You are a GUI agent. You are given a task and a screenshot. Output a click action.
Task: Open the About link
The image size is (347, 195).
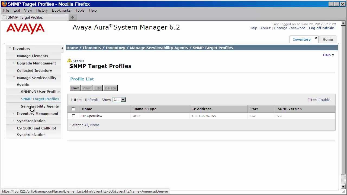coord(265,28)
